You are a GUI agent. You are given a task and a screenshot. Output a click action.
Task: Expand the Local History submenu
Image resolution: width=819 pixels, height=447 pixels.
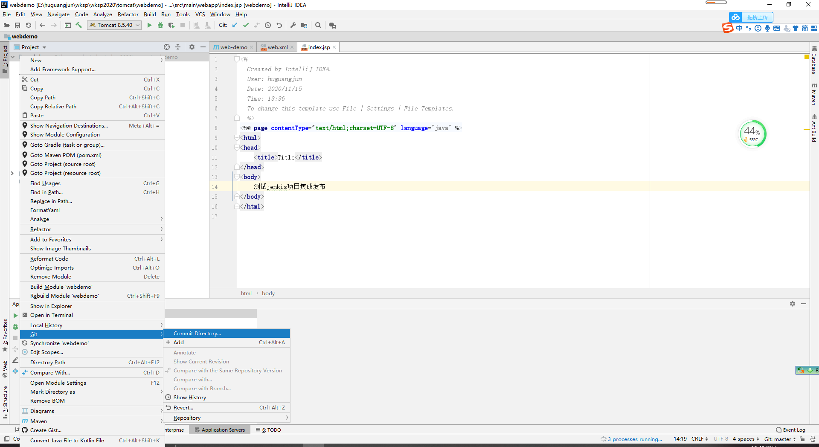[92, 325]
